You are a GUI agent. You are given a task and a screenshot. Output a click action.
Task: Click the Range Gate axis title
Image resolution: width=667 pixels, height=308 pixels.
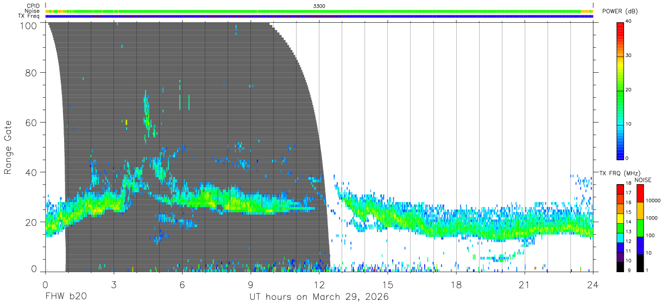coord(8,148)
